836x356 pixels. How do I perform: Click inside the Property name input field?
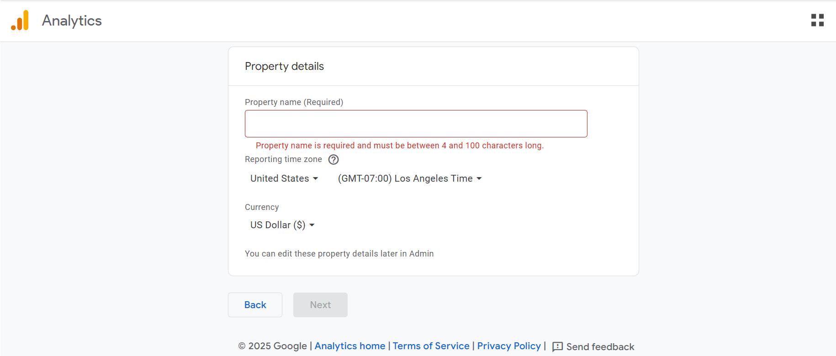click(x=416, y=123)
